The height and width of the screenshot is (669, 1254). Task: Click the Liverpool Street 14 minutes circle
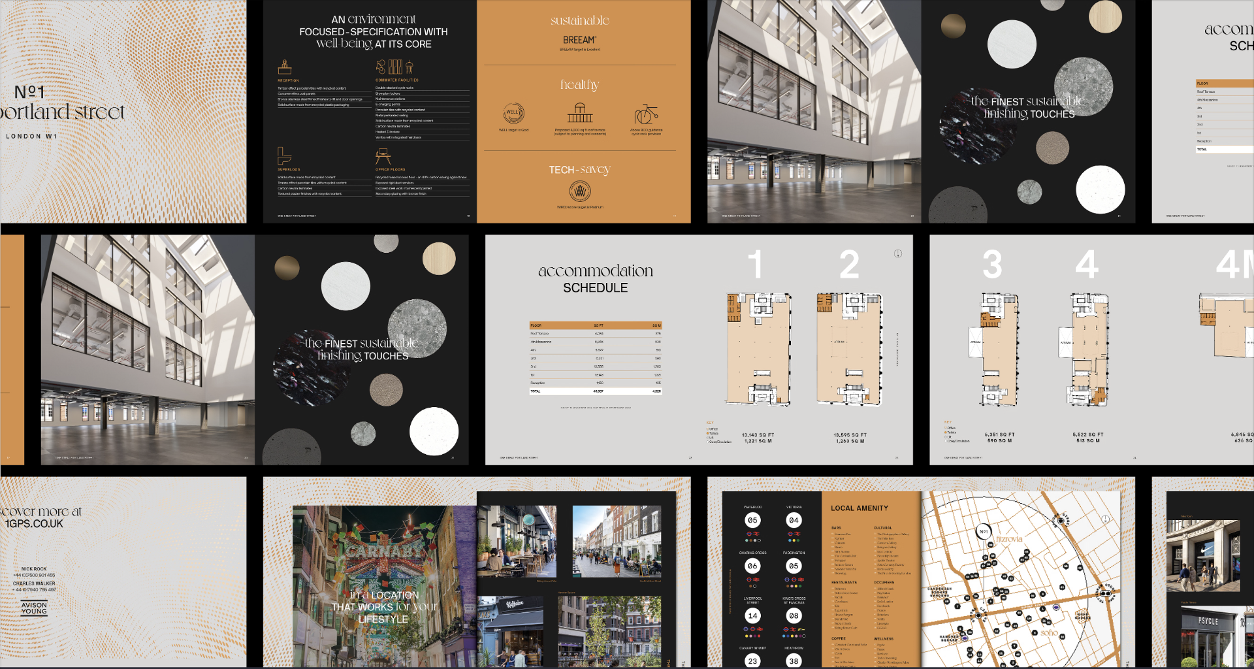(753, 615)
